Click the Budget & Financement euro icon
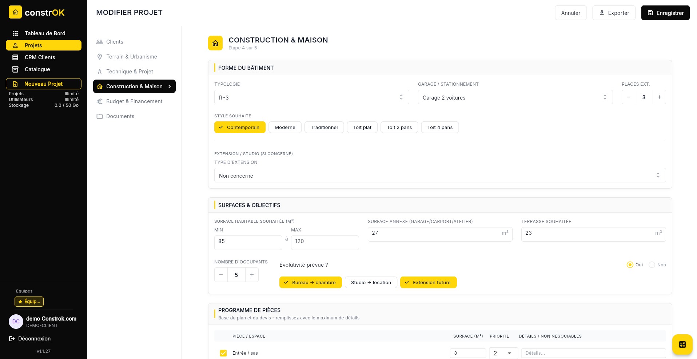The height and width of the screenshot is (359, 697). (x=100, y=101)
